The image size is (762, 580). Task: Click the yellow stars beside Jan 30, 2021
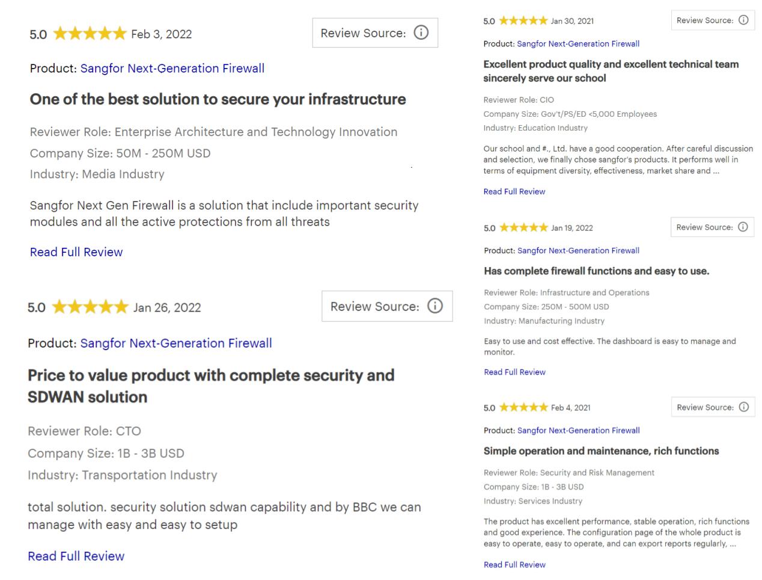tap(523, 21)
